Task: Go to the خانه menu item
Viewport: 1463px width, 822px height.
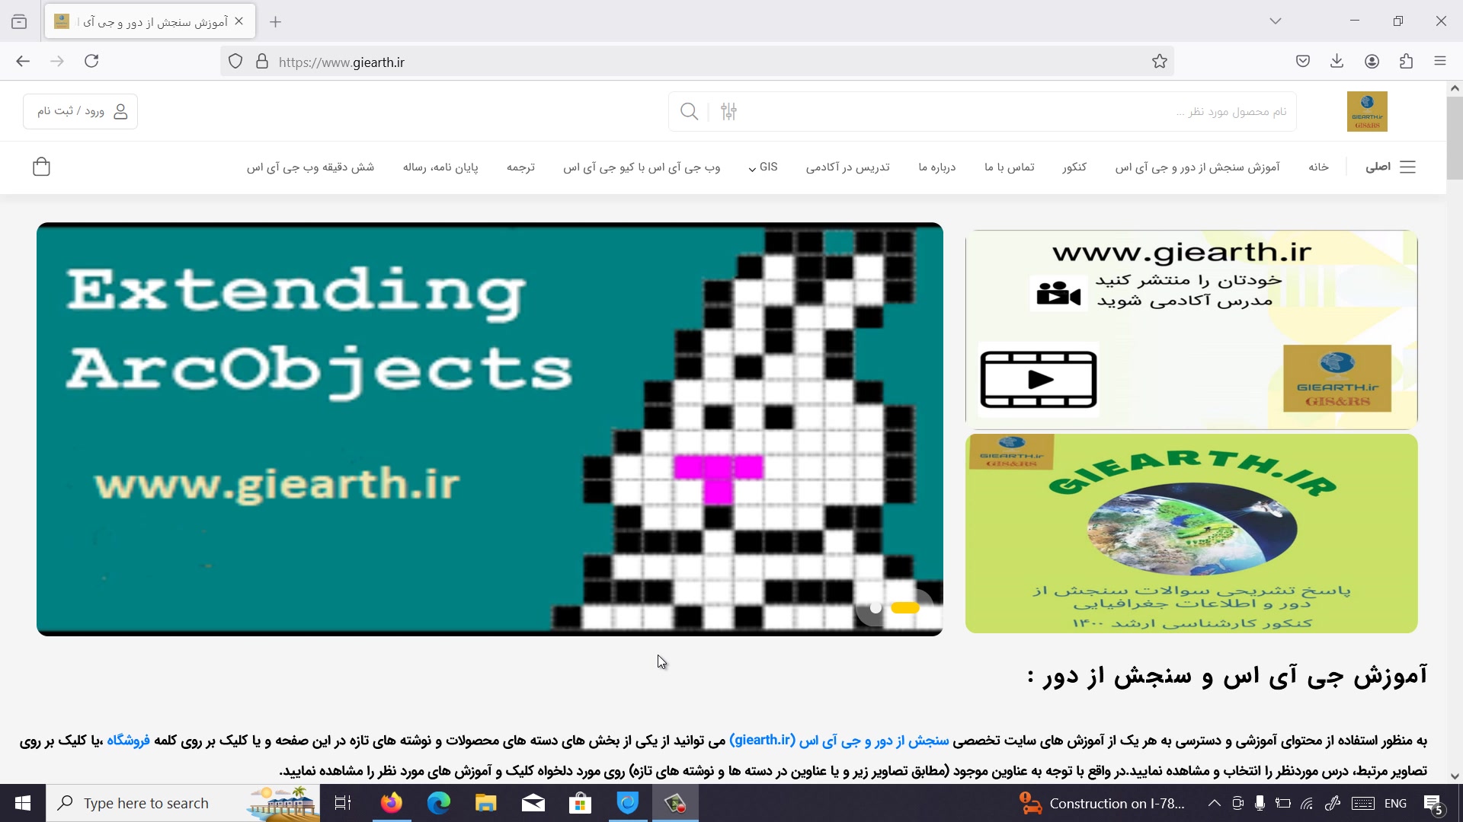Action: pos(1319,167)
